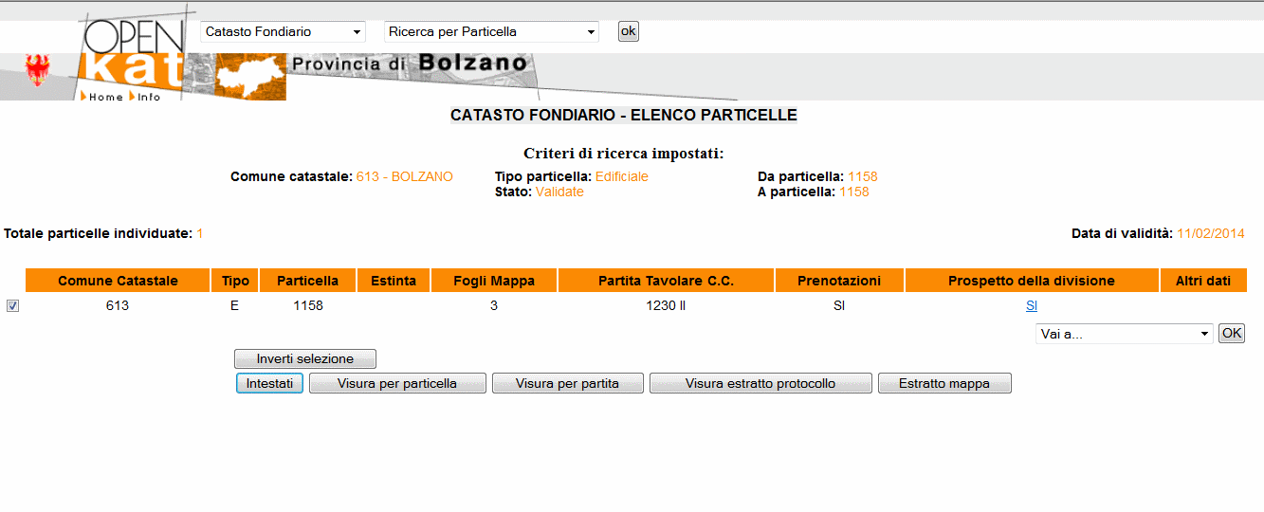Open the Info link
This screenshot has height=512, width=1264.
(148, 97)
